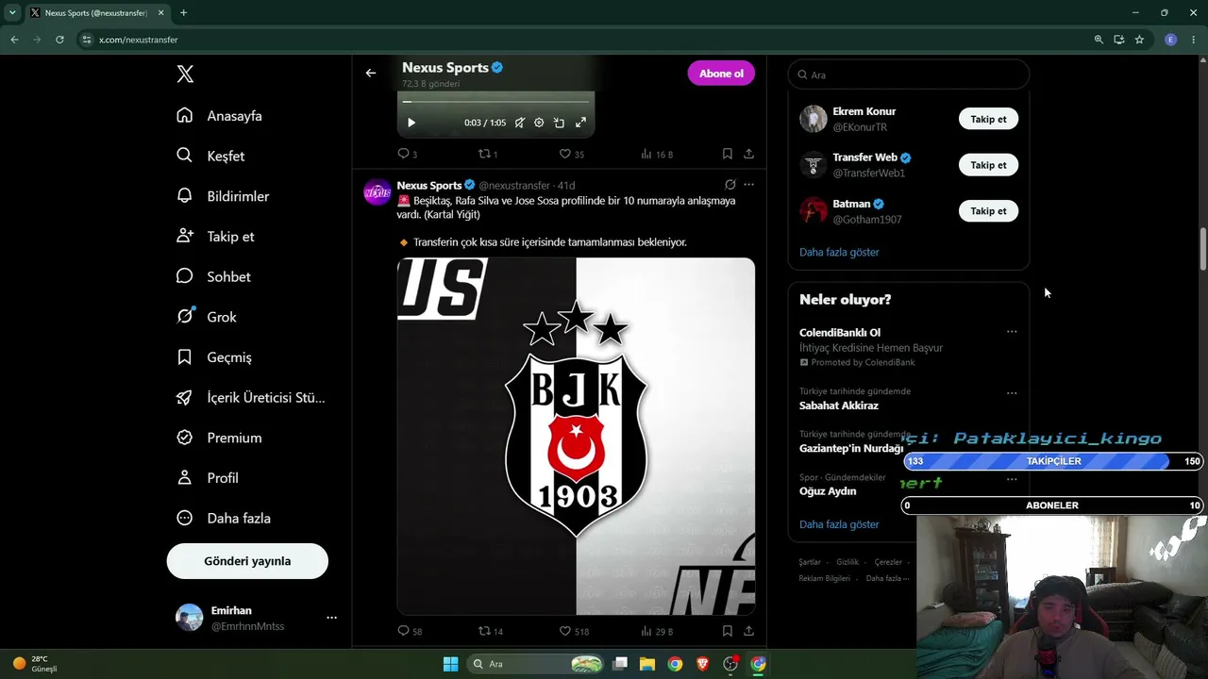Open Nexus Sports avatar on Beşiktaş post
The image size is (1208, 679).
click(x=377, y=192)
